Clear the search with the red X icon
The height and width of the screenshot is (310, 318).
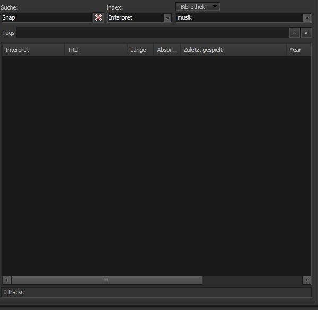click(99, 17)
